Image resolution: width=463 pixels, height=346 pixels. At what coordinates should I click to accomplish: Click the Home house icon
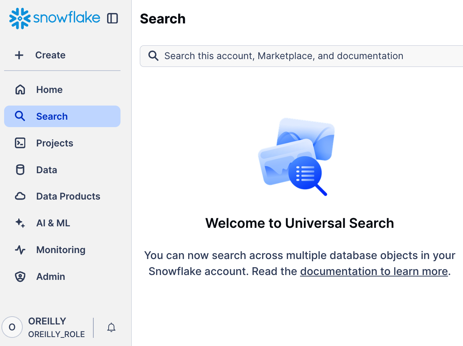tap(20, 90)
